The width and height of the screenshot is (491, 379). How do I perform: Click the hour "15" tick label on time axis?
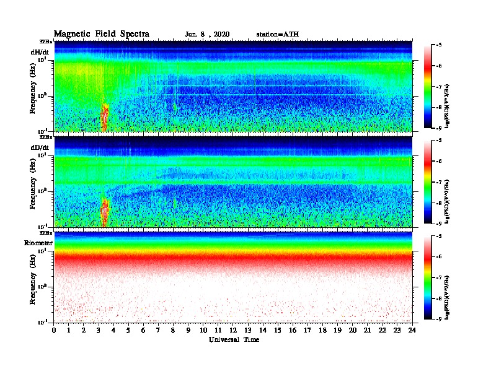point(278,330)
